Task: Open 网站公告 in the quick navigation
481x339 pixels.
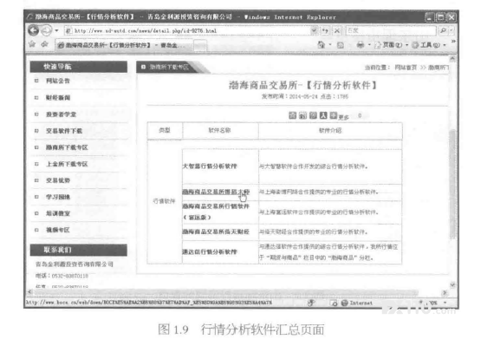Action: tap(58, 81)
